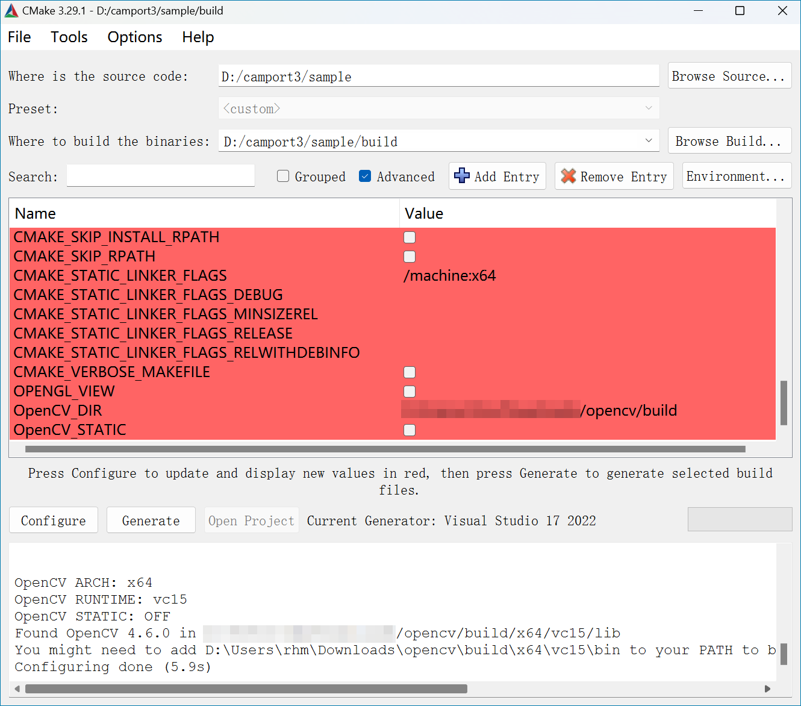Click the output log vertical scrollbar thumb

coord(784,654)
